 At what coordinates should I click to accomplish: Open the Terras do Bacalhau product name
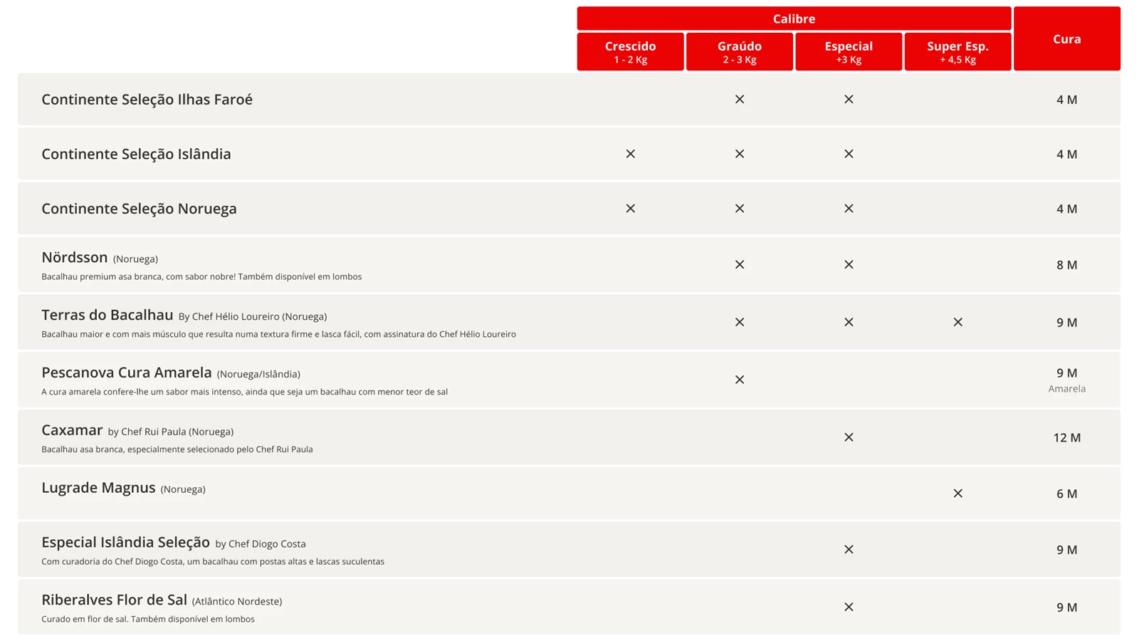107,315
